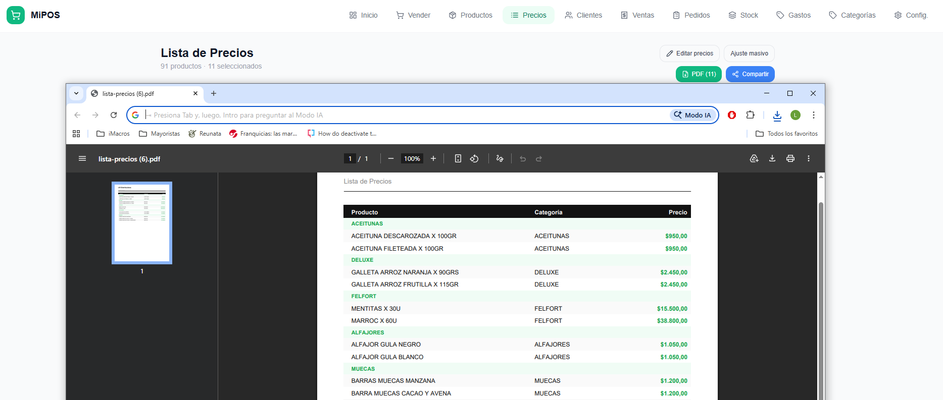The height and width of the screenshot is (400, 943).
Task: Zoom in on the PDF
Action: (x=433, y=159)
